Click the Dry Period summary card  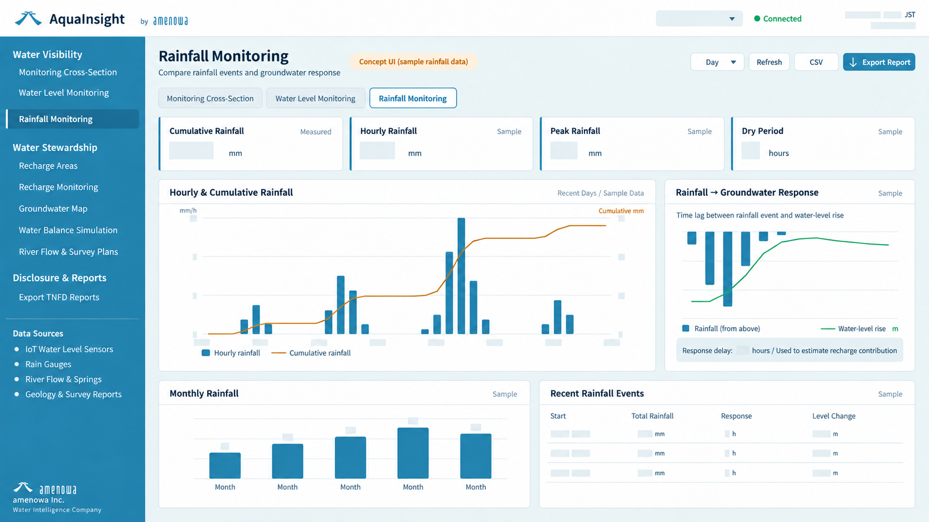click(x=823, y=144)
